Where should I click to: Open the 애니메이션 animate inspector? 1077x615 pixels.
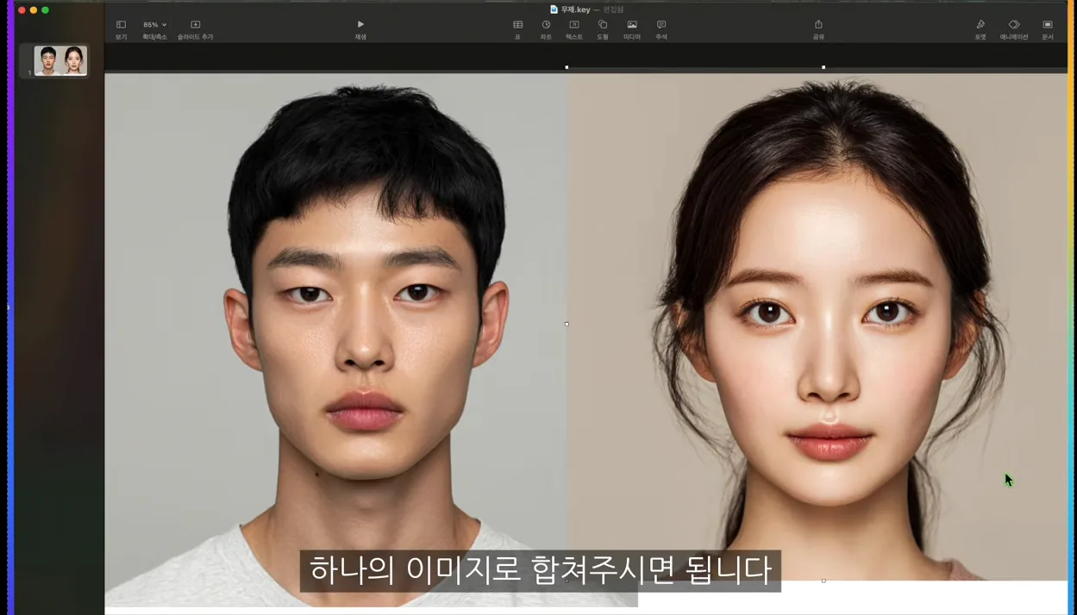1014,29
